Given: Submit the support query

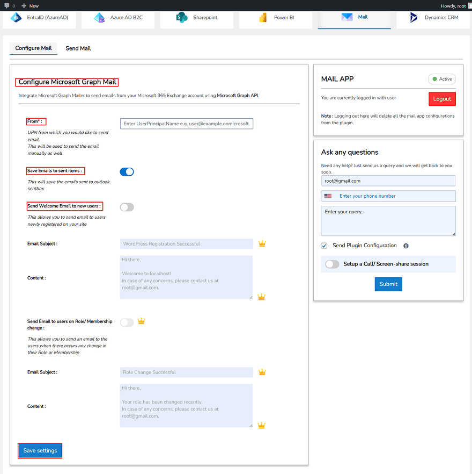Looking at the screenshot, I should (388, 284).
